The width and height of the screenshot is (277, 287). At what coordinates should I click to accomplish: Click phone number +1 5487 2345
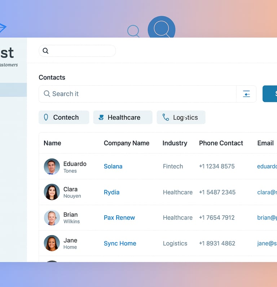click(217, 192)
